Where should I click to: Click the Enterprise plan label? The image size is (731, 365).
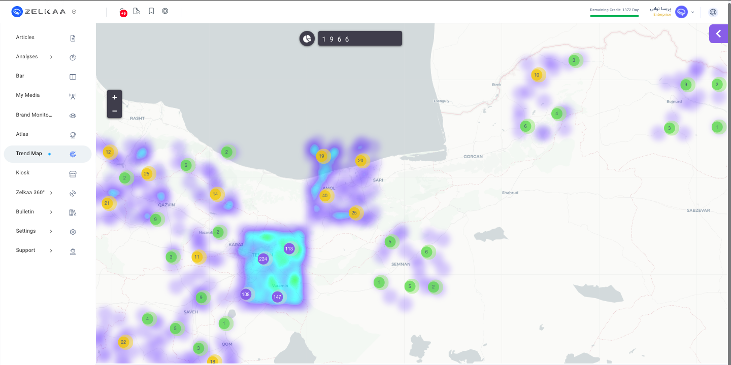pyautogui.click(x=662, y=15)
